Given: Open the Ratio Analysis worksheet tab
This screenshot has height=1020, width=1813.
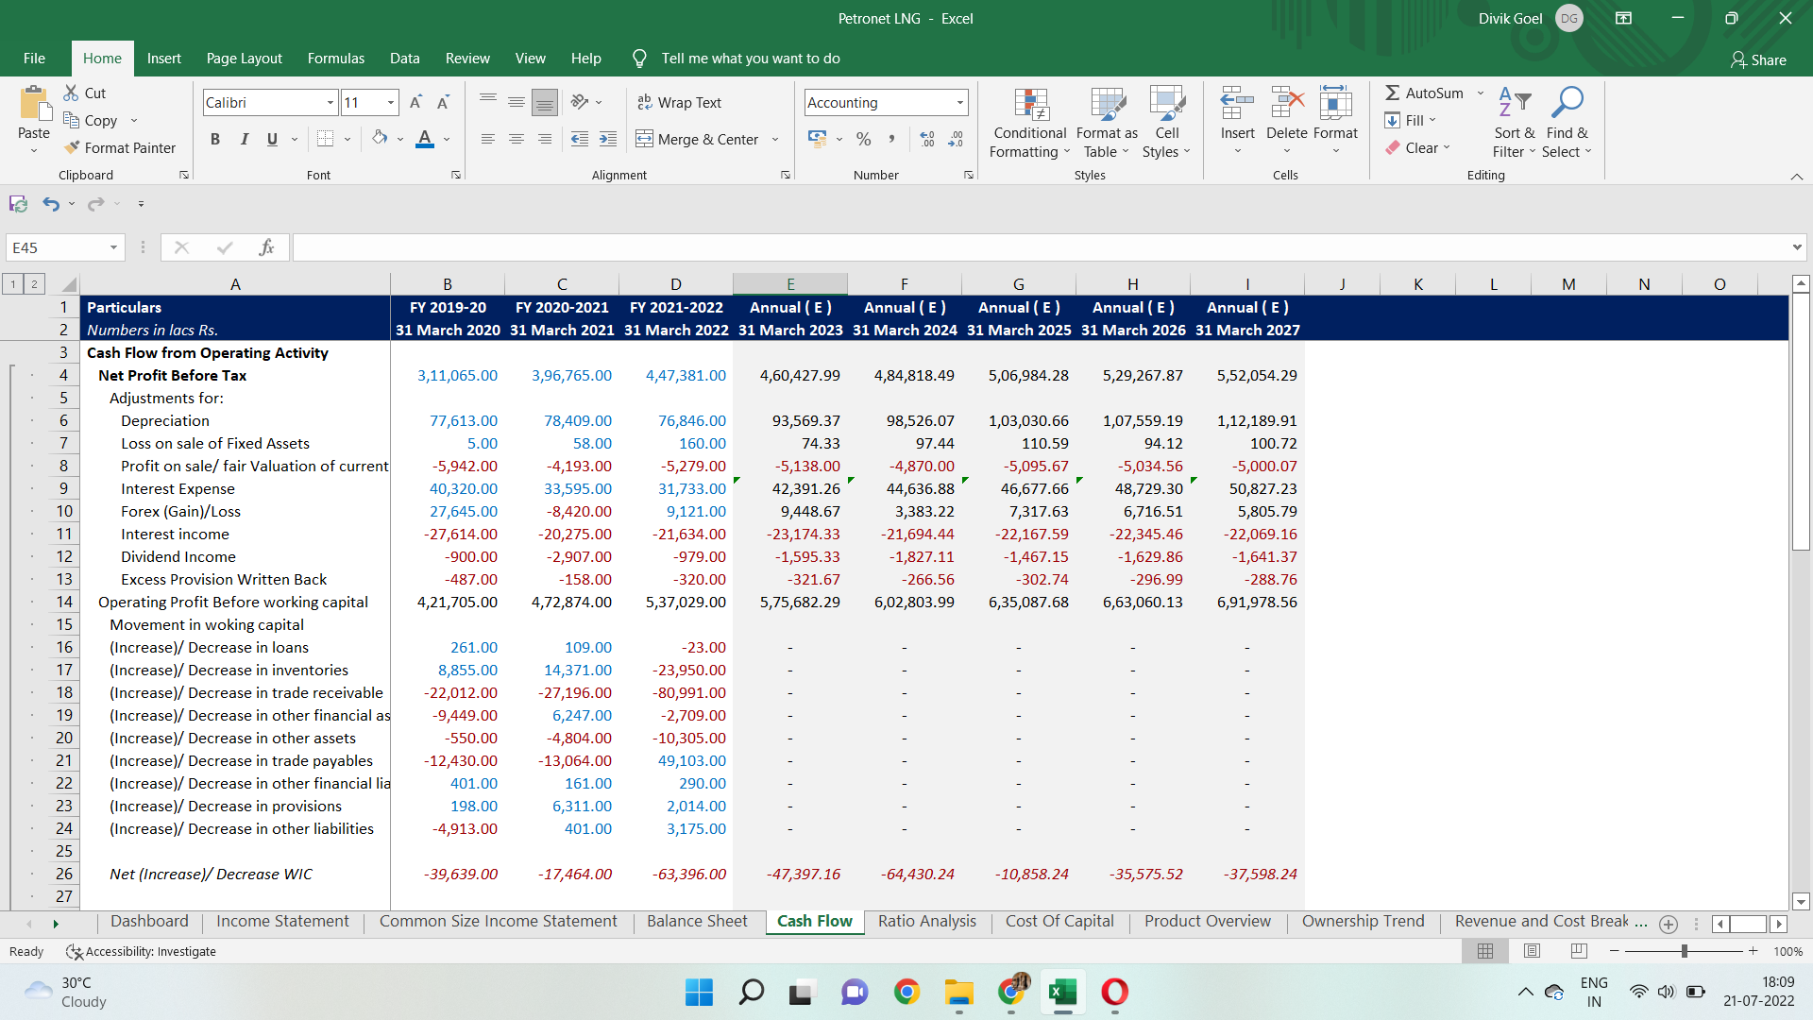Looking at the screenshot, I should tap(926, 921).
